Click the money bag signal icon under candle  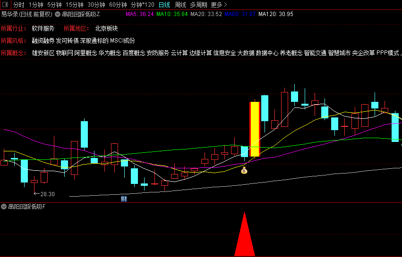click(244, 170)
